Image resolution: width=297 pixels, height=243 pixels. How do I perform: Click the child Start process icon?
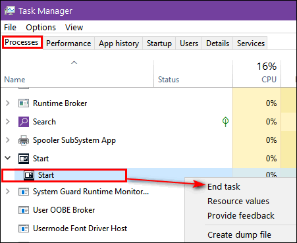[29, 175]
